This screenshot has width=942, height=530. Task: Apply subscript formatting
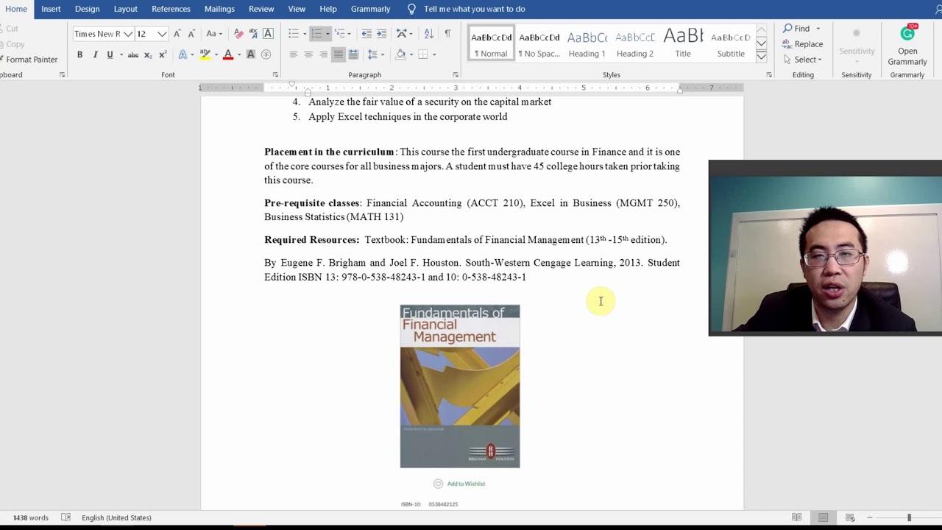coord(148,54)
